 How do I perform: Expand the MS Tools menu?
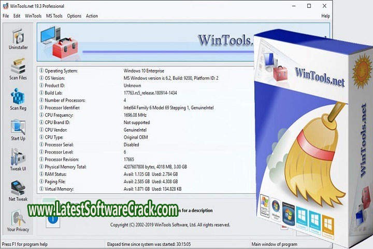pos(54,16)
